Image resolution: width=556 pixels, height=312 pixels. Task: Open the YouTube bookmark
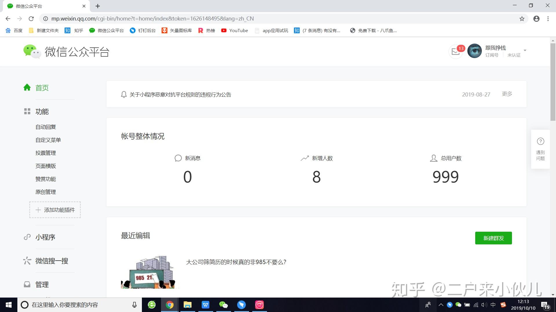[x=235, y=31]
